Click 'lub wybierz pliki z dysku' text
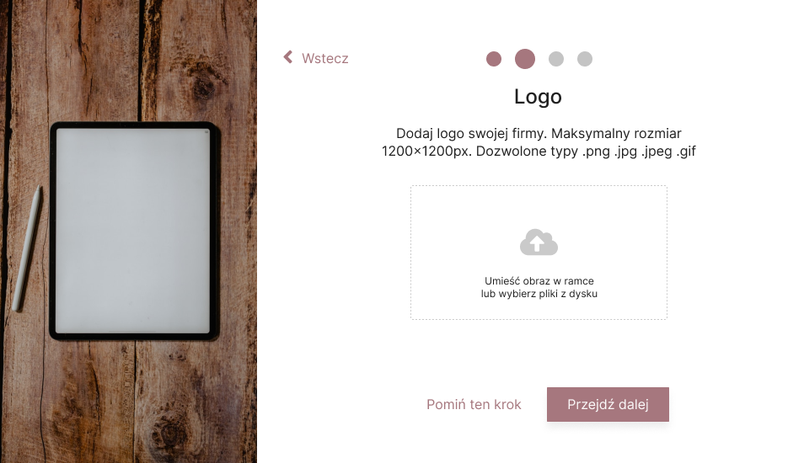This screenshot has height=463, width=804. click(539, 294)
